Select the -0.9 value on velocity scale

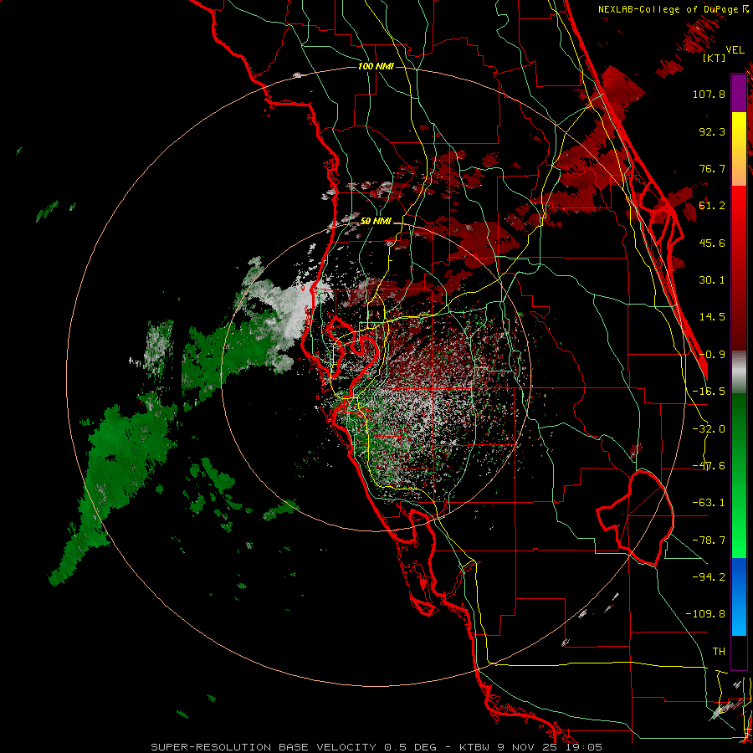pos(712,355)
